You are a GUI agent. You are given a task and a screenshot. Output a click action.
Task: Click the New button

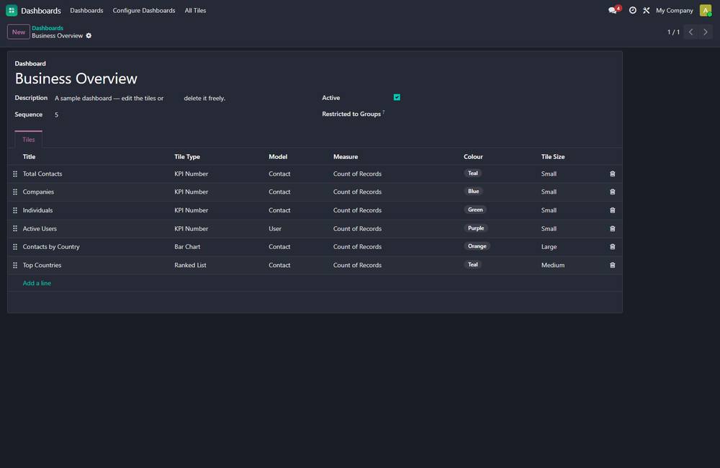pos(19,32)
